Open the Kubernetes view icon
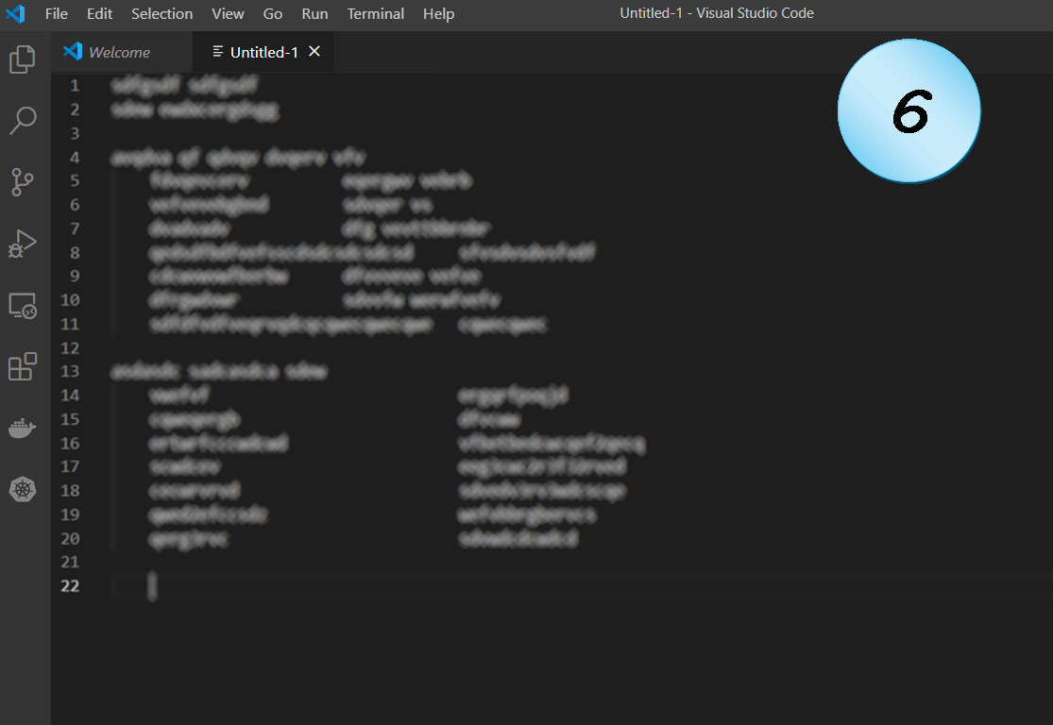The width and height of the screenshot is (1053, 725). (23, 489)
